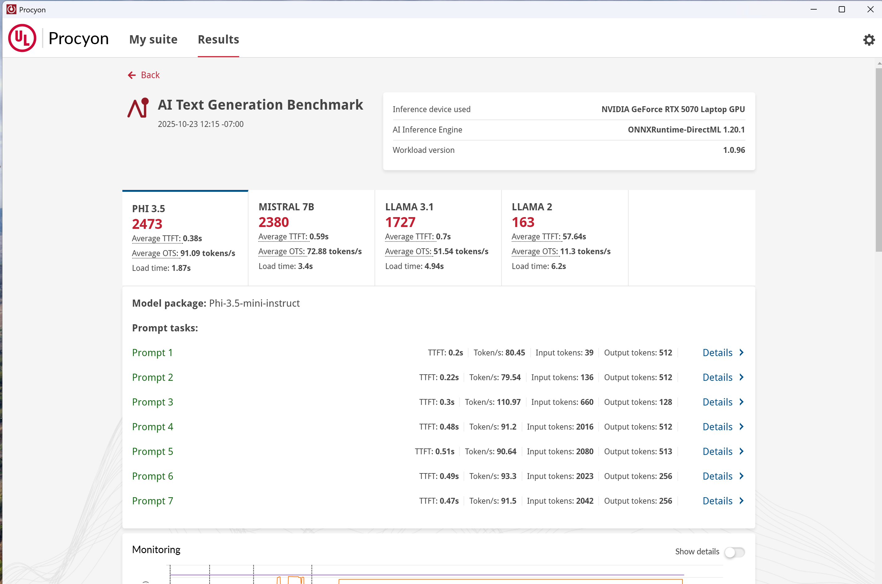The image size is (882, 584).
Task: Expand Details for Prompt 3
Action: pos(717,402)
